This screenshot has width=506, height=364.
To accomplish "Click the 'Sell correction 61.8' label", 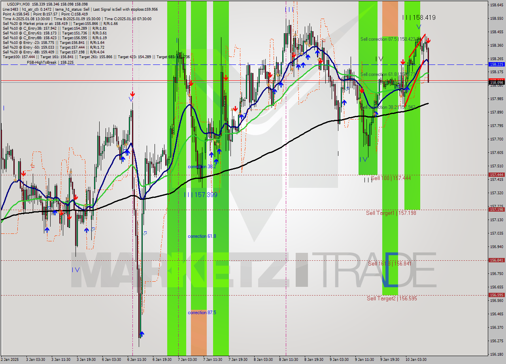I will [x=388, y=74].
